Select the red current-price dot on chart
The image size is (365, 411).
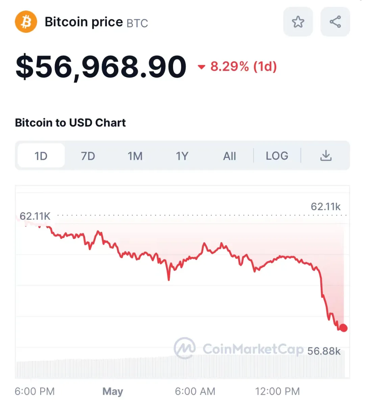(343, 328)
